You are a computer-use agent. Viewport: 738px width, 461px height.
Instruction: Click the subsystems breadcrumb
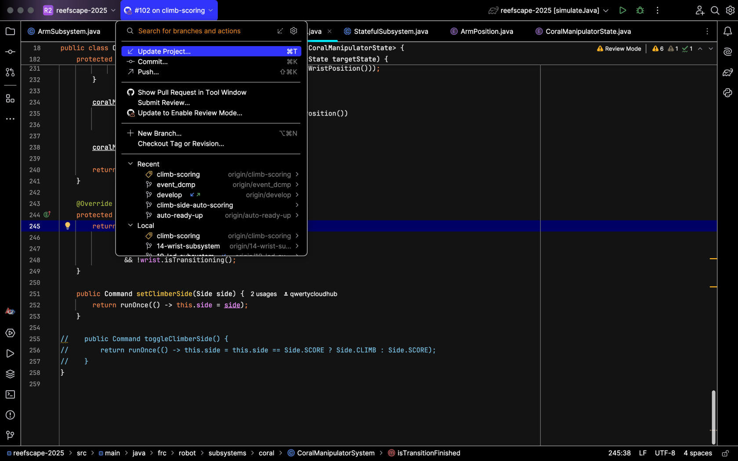click(x=227, y=453)
